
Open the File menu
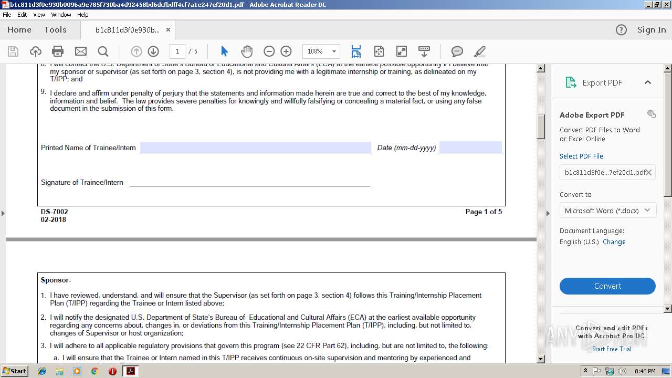(7, 15)
